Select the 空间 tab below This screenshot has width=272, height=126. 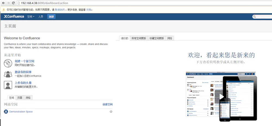click(x=11, y=98)
